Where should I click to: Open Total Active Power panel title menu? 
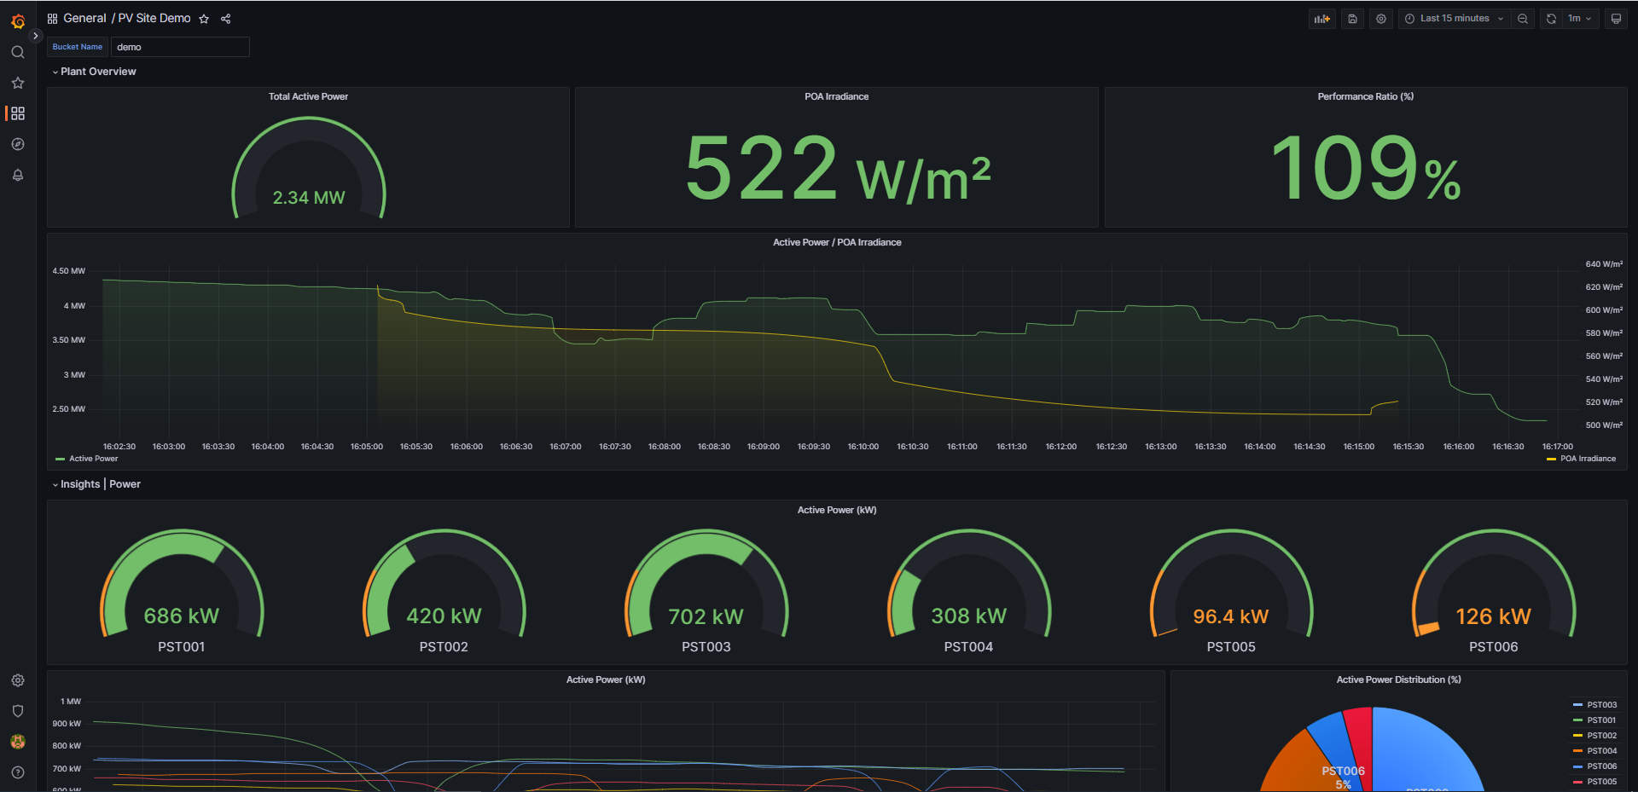[x=308, y=96]
